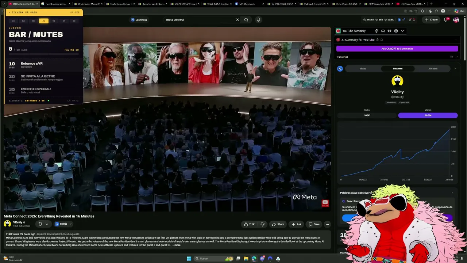
Task: Click Ask ChatGPT to Summarize button
Action: (x=397, y=49)
